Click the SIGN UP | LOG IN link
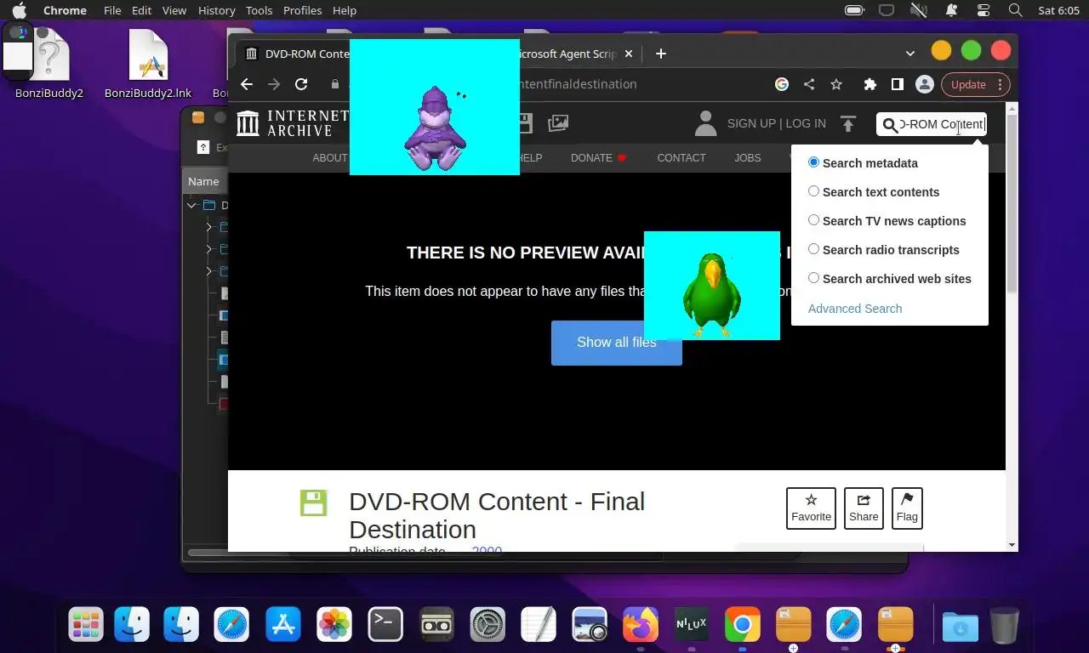Viewport: 1089px width, 653px height. (x=776, y=123)
